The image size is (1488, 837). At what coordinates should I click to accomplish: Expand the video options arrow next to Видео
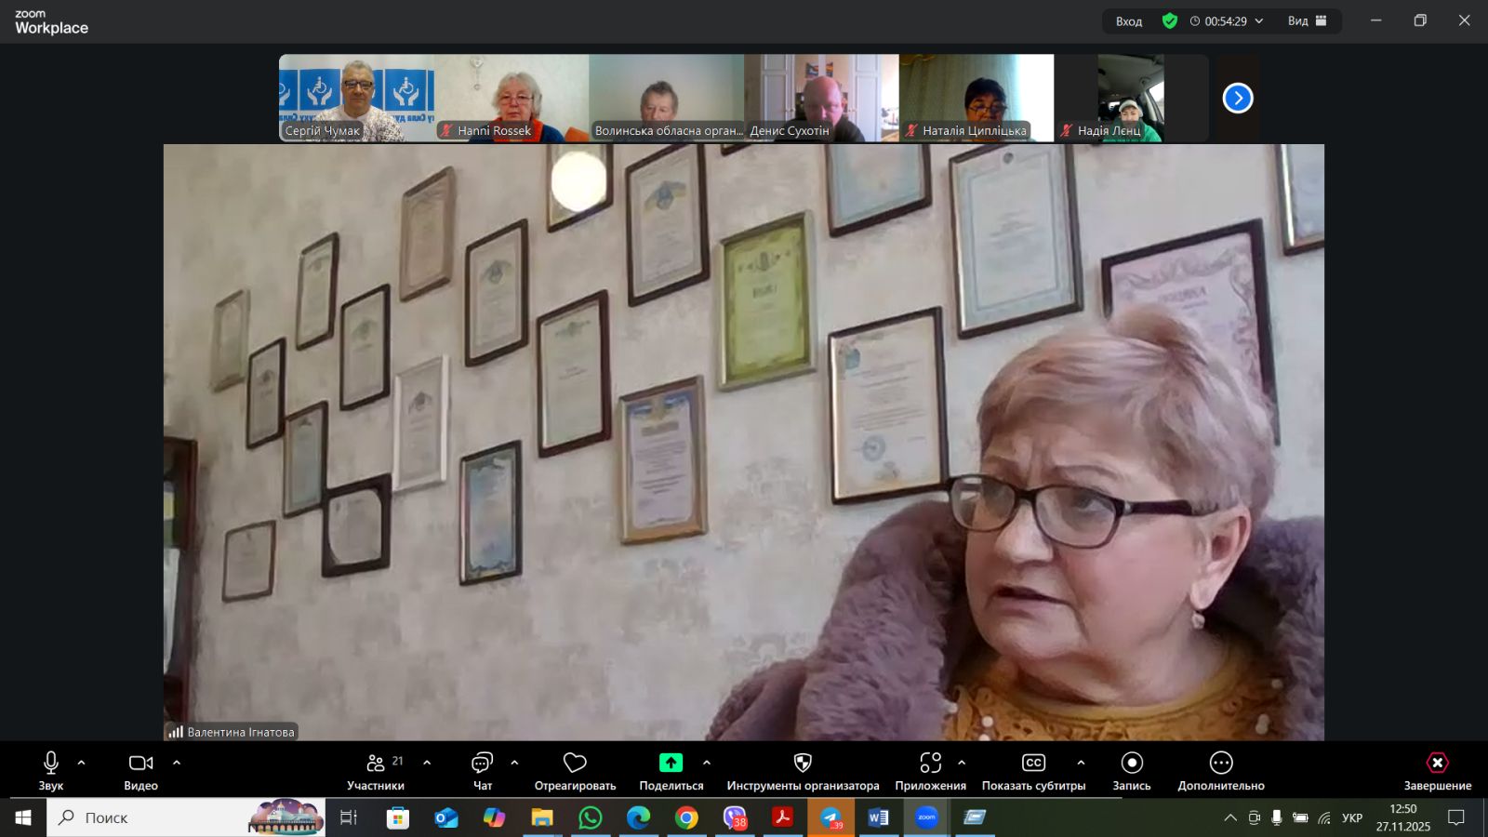[x=177, y=763]
